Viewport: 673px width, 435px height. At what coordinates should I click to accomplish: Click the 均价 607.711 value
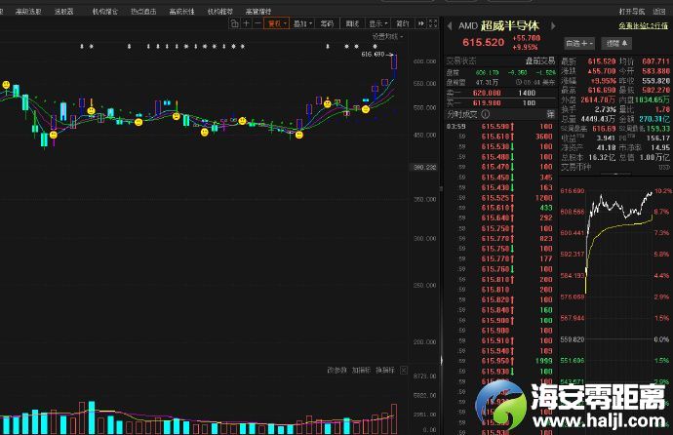[655, 61]
